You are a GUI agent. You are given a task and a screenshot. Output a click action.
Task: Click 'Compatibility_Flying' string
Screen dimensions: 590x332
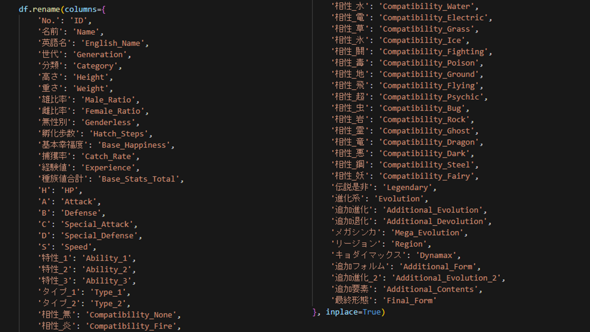tap(429, 86)
